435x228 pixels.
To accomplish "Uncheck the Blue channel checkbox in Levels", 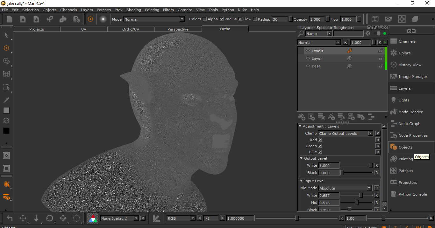I will [x=320, y=152].
